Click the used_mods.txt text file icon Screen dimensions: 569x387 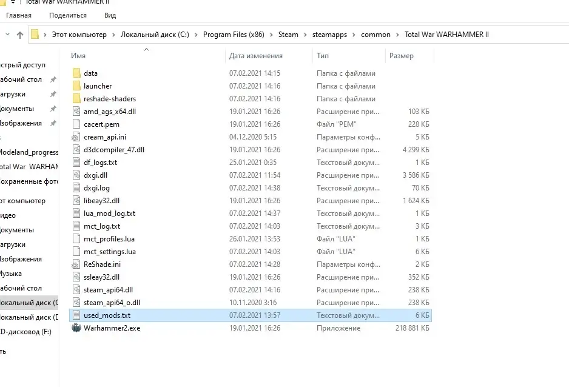pos(76,315)
